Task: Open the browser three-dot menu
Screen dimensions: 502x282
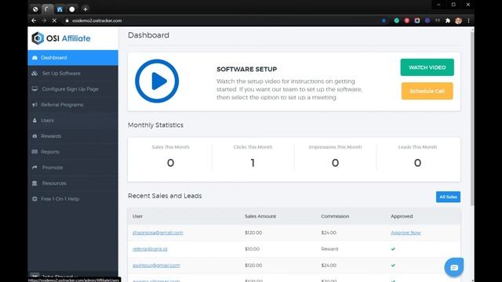Action: [x=469, y=20]
